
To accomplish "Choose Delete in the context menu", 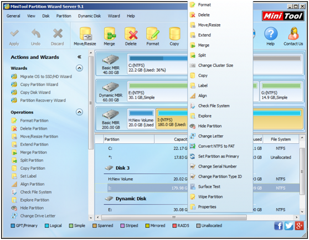I will point(220,15).
